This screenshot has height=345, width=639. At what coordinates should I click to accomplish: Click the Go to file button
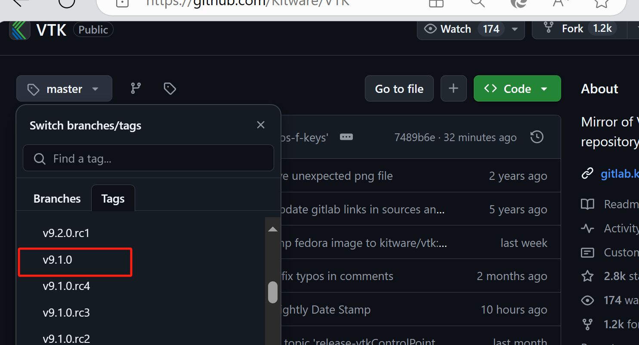click(x=399, y=89)
